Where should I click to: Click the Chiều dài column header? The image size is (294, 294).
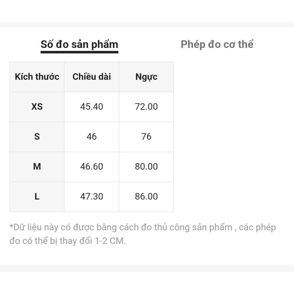pyautogui.click(x=92, y=77)
